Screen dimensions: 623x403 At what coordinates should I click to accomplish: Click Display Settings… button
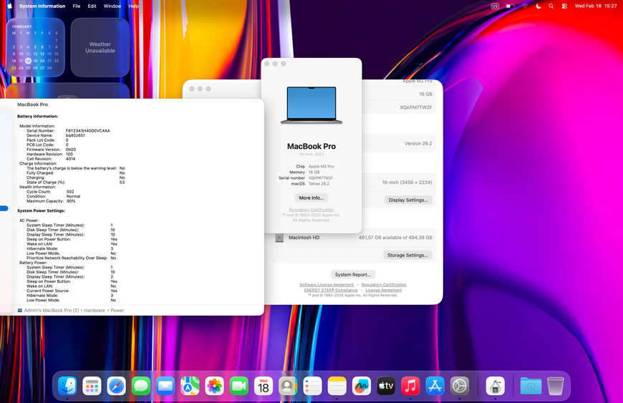pyautogui.click(x=408, y=200)
